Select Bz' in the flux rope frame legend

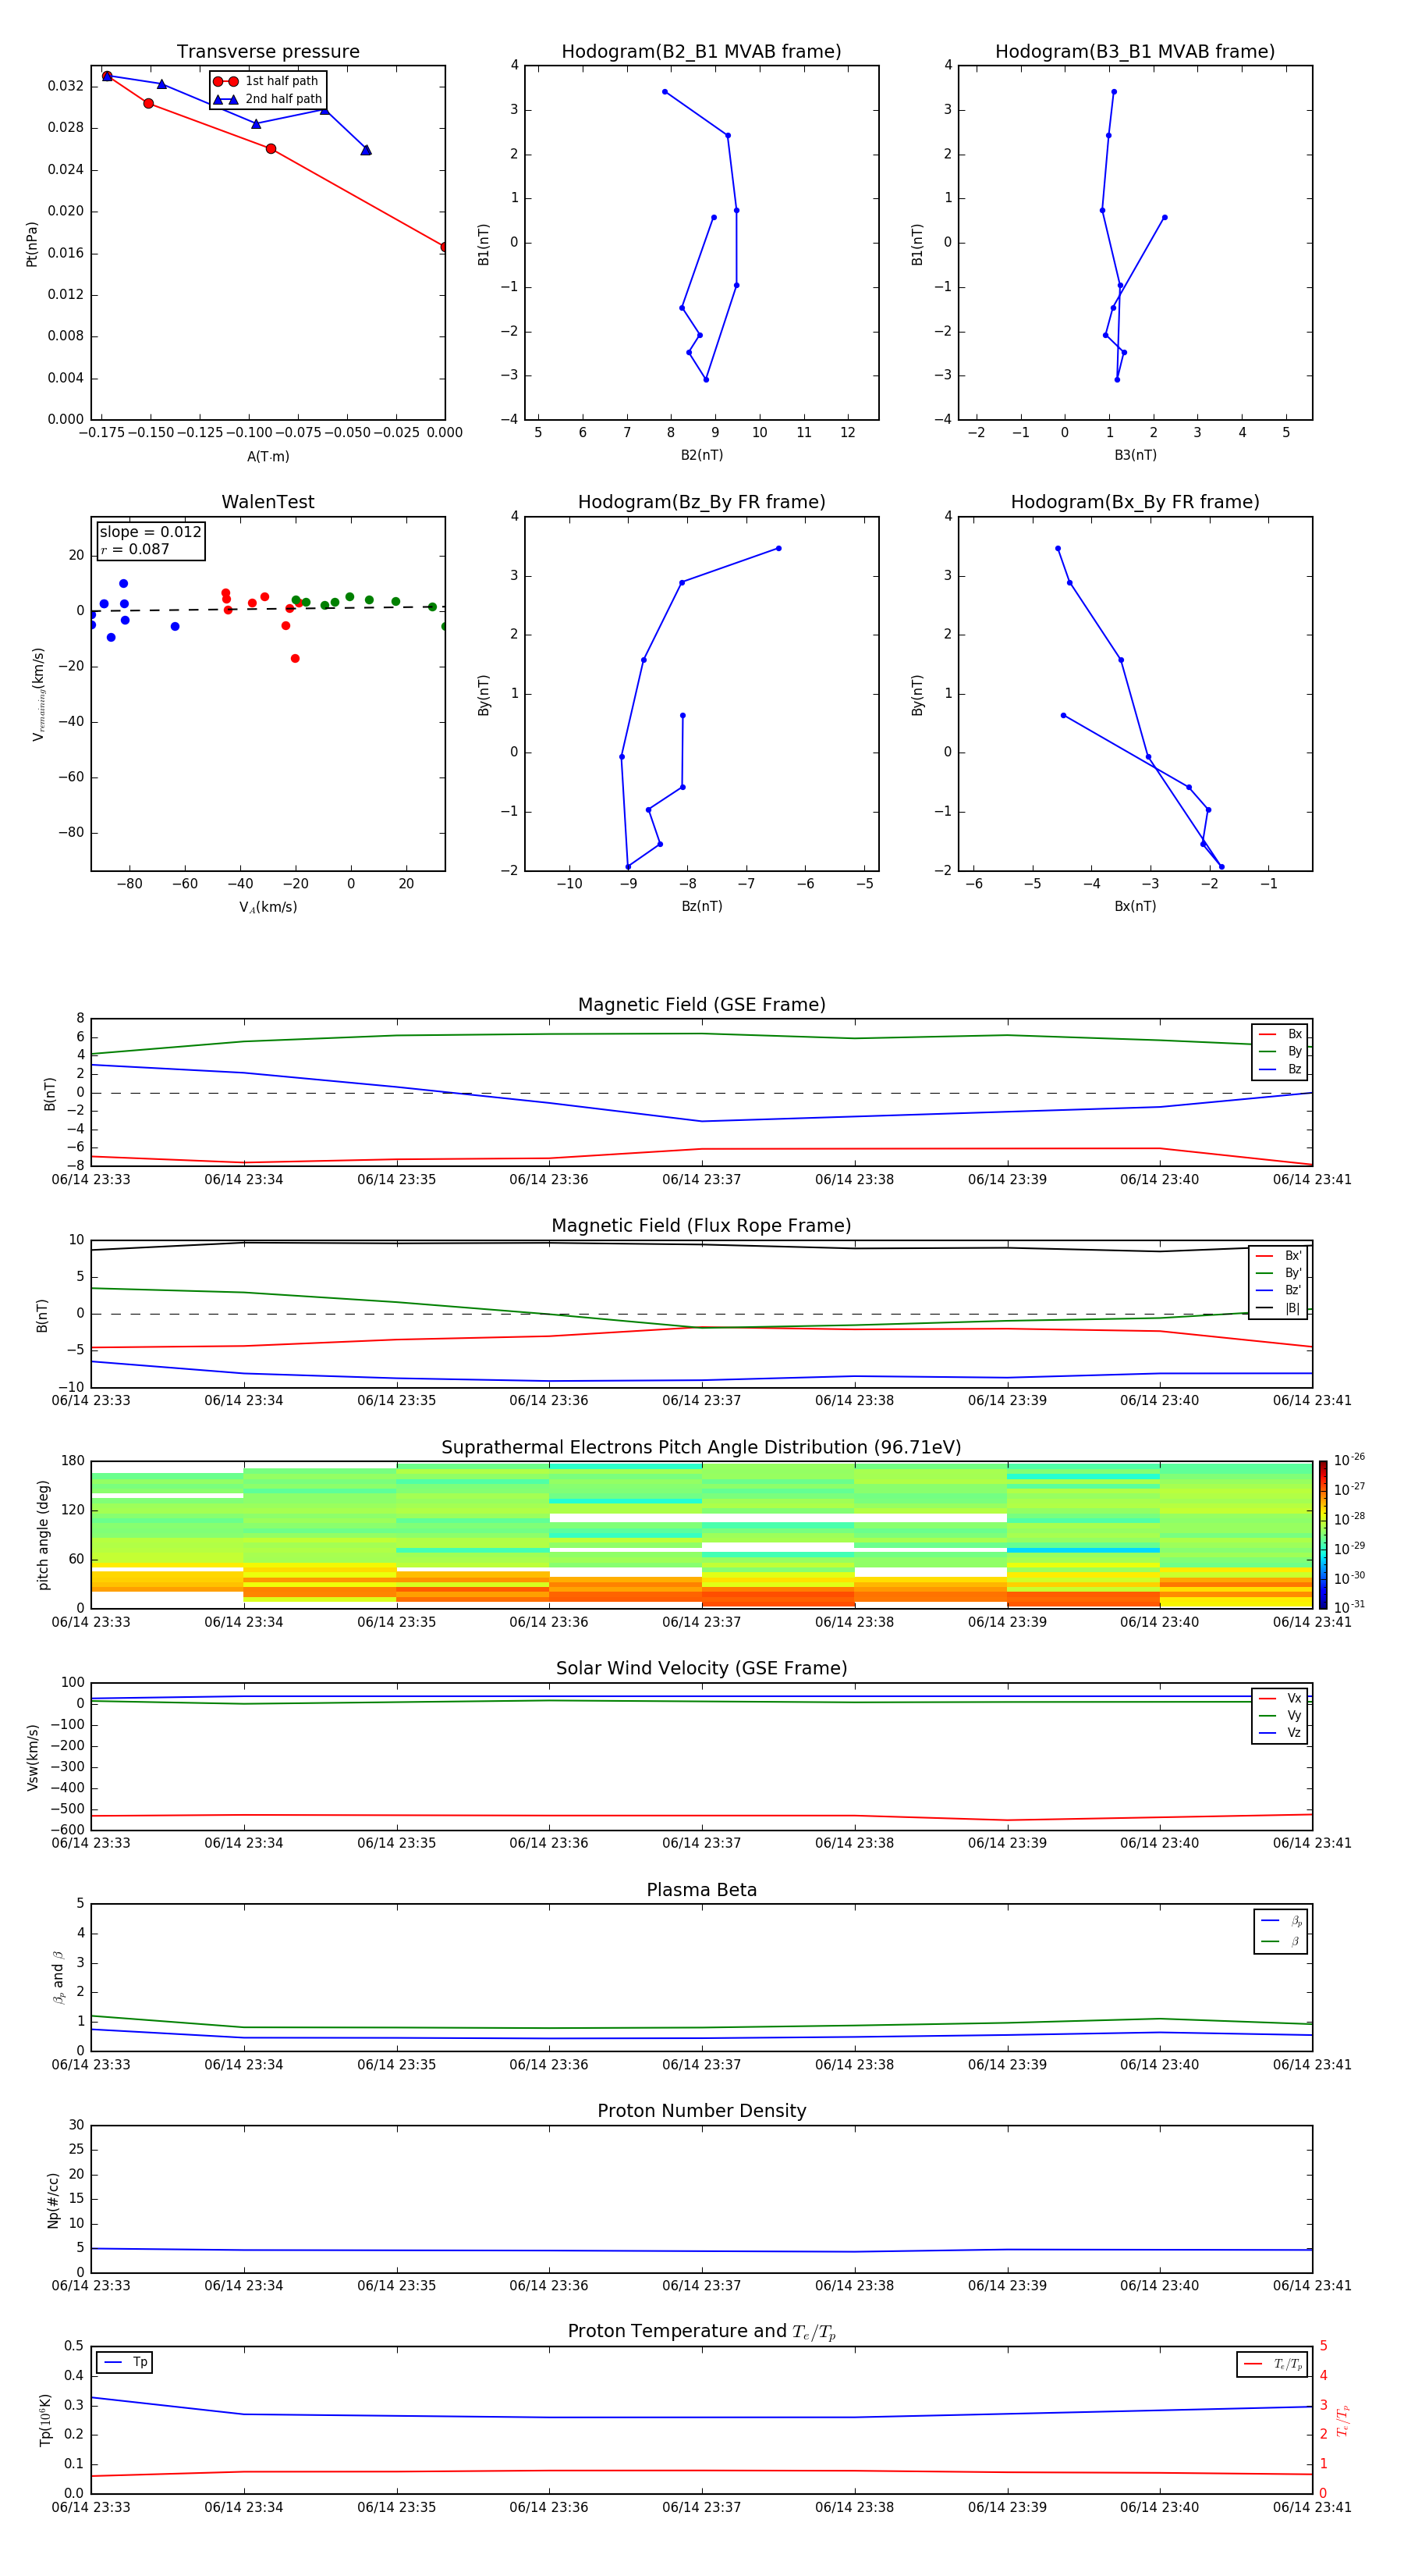[x=1279, y=1290]
